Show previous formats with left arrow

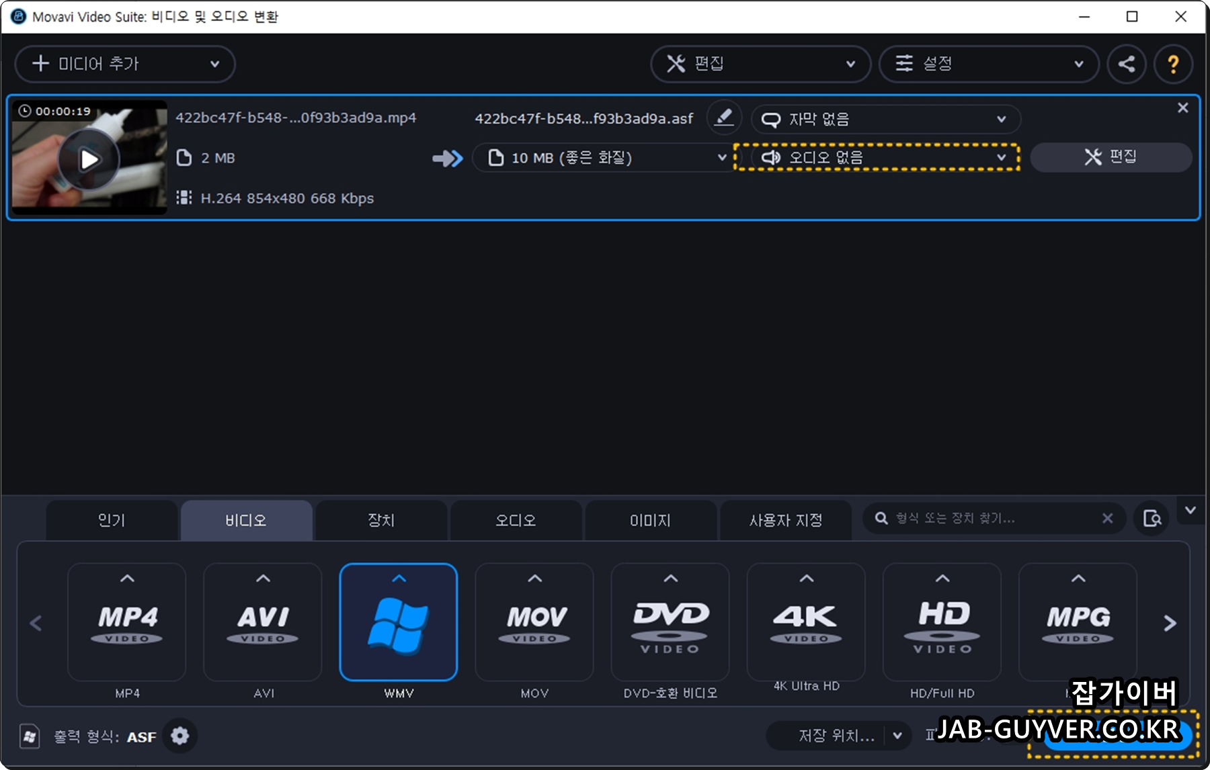click(x=36, y=623)
